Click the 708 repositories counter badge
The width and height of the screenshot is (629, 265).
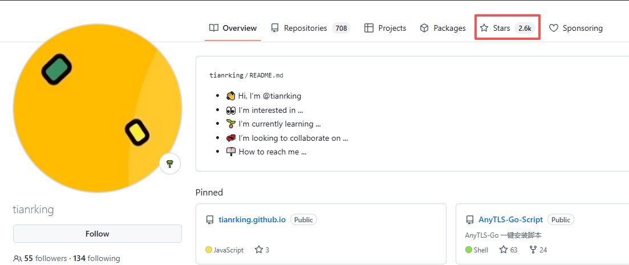pos(342,28)
